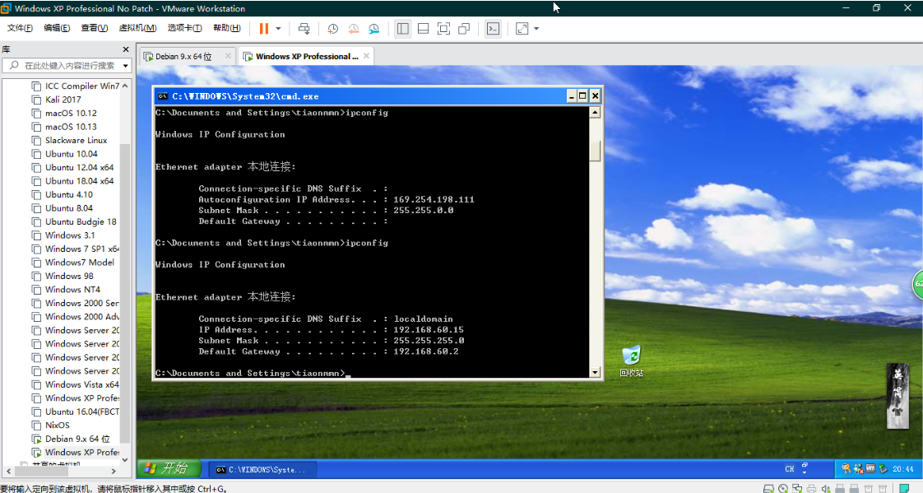
Task: Click the sound card status bar icon
Action: coord(826,488)
